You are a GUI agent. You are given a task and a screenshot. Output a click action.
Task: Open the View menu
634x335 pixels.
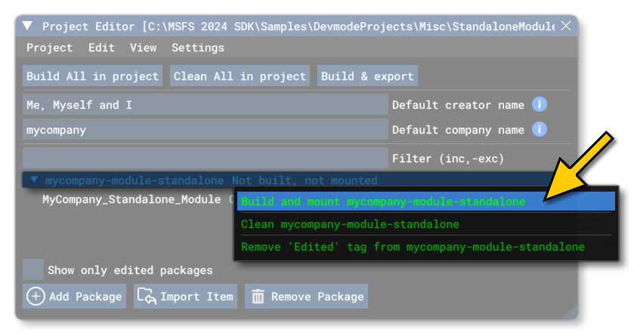pos(143,48)
